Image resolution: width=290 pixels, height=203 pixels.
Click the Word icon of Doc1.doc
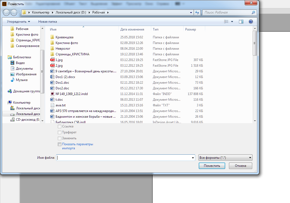pos(52,82)
